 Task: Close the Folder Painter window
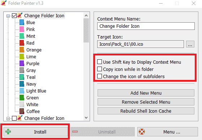coord(194,3)
